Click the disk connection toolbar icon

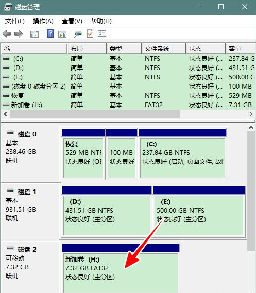coord(78,34)
